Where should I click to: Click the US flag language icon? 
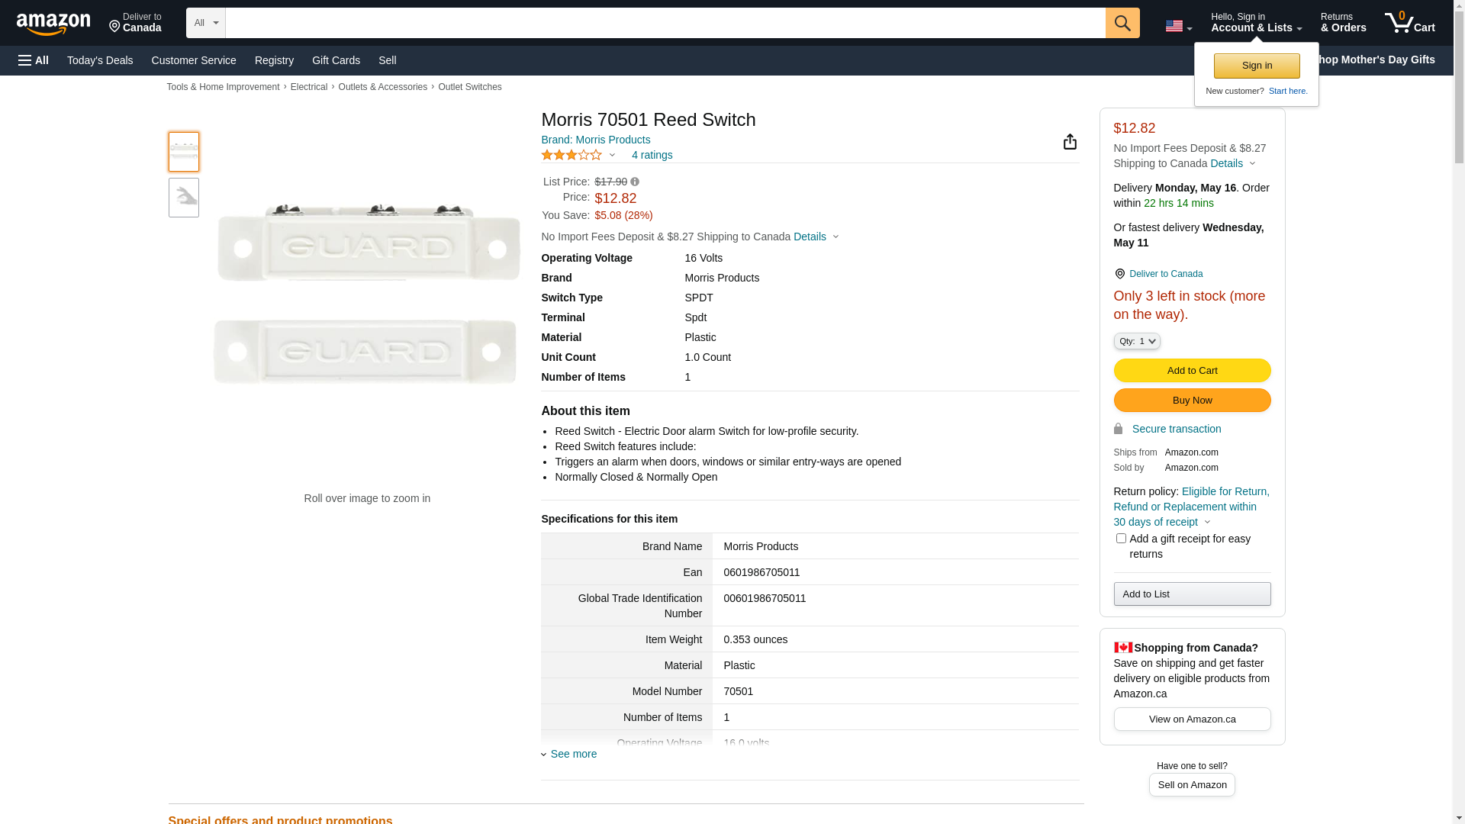1177,26
